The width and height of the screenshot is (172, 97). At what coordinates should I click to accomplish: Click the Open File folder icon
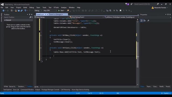coord(16,11)
